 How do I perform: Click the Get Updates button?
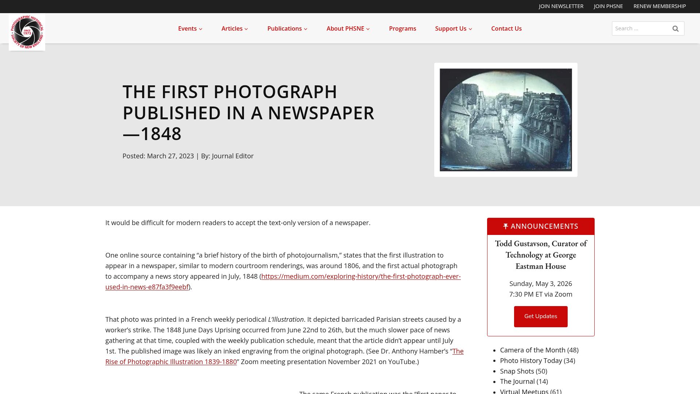click(x=541, y=316)
